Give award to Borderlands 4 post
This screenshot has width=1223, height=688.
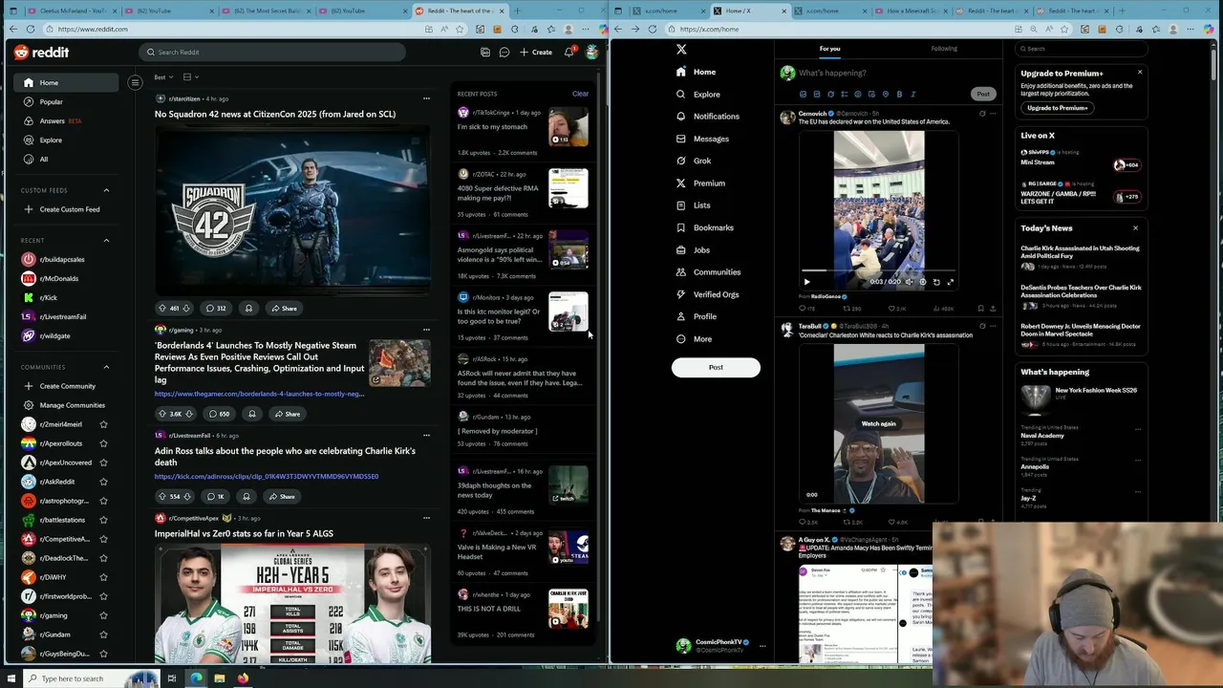point(252,414)
